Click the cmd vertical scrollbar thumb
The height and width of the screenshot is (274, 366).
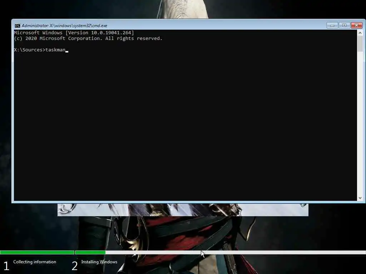(360, 44)
